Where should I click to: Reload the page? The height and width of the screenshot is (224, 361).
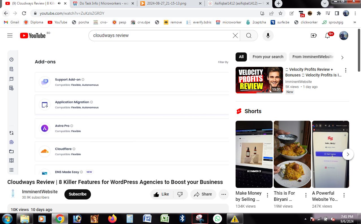24,13
